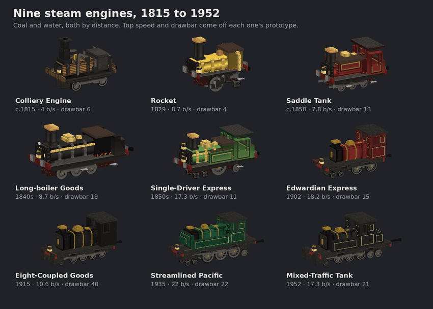The height and width of the screenshot is (309, 433).
Task: Click stats 'c.1815 · 4 b/s · drawbar 6'
Action: coord(53,109)
